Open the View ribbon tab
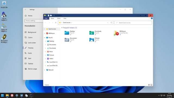Viewport: 174px width, 98px height. click(65, 18)
